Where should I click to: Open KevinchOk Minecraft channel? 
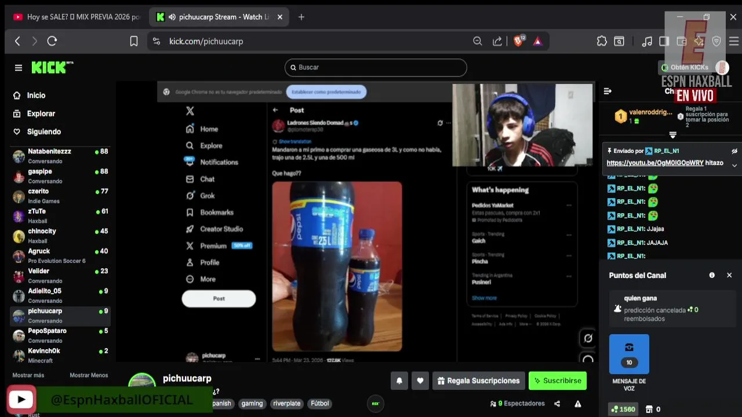tap(60, 355)
